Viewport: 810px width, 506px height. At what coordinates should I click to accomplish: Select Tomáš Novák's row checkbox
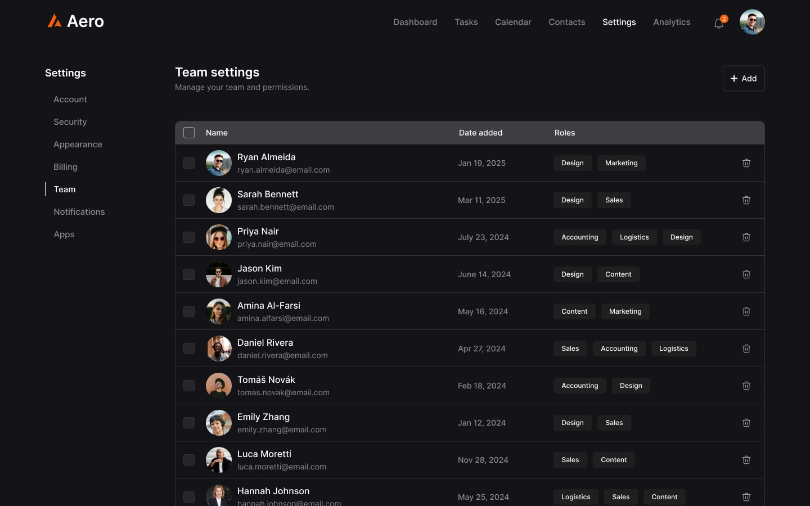189,386
